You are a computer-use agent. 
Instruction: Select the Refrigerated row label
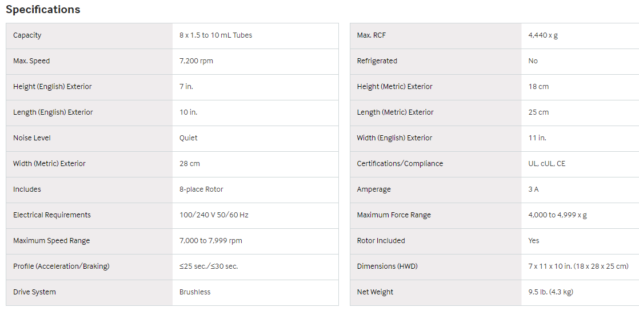pos(377,61)
